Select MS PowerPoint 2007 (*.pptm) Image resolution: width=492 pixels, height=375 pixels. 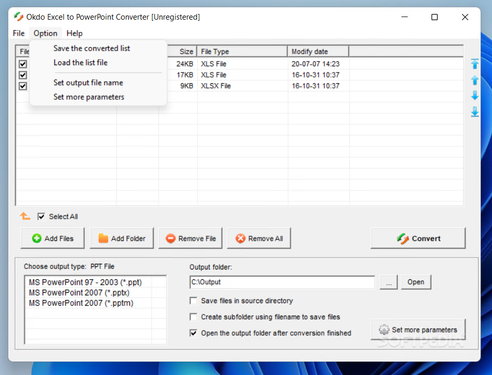81,303
